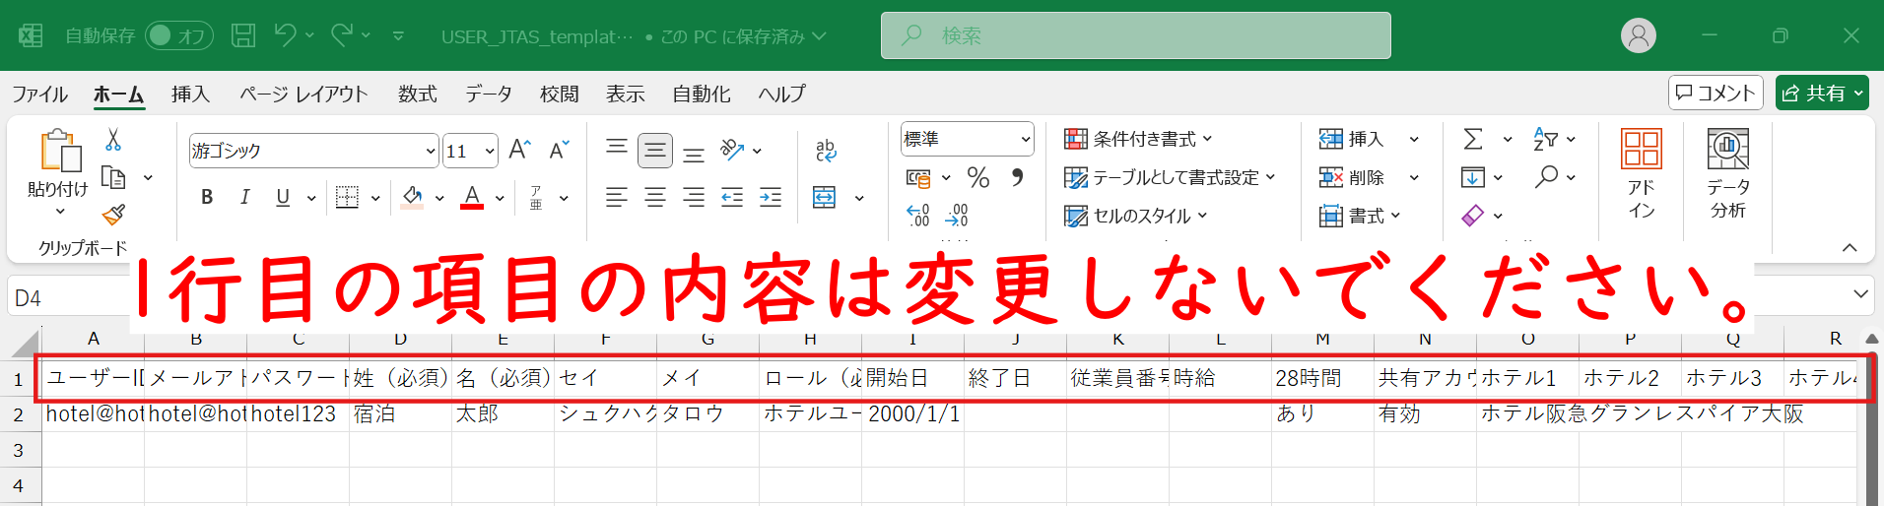Click the Sort and Filter icon
Image resolution: width=1884 pixels, height=506 pixels.
coord(1545,139)
